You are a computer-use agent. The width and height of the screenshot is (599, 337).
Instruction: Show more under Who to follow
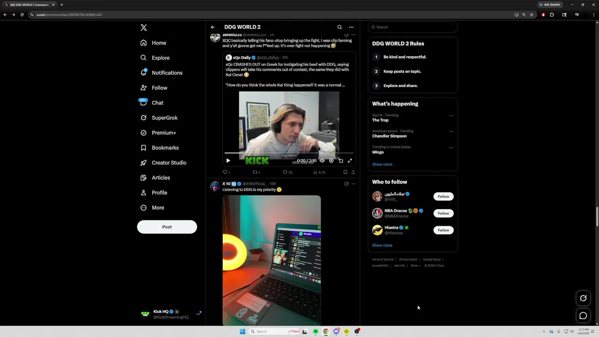click(382, 245)
